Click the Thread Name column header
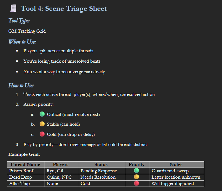The height and width of the screenshot is (191, 222). coord(25,165)
